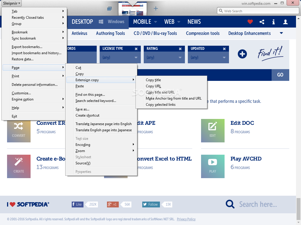Choose Delete personal information...
Viewport: 301px width, 225px height.
[34, 85]
